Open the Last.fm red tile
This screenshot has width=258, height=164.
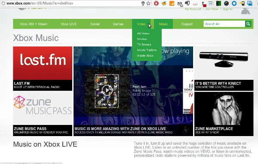43,63
